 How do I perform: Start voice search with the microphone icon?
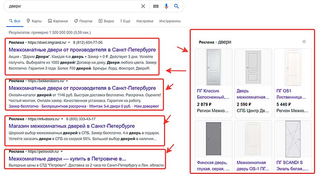[x=166, y=6]
